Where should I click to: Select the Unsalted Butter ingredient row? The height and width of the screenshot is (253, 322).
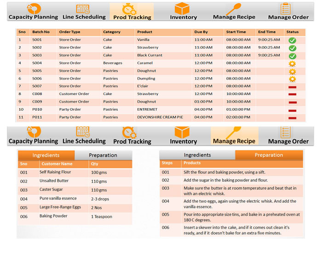[x=75, y=181]
